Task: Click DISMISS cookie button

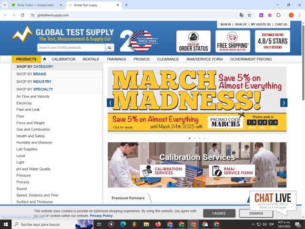Action: [256, 213]
